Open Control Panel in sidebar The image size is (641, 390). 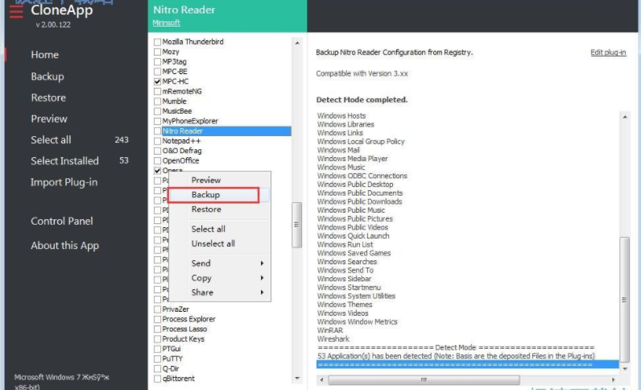click(62, 221)
